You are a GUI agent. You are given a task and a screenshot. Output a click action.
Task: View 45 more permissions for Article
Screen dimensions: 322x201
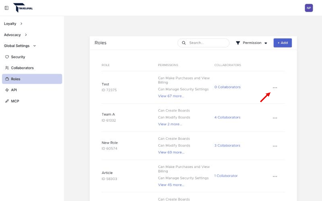coord(171,185)
